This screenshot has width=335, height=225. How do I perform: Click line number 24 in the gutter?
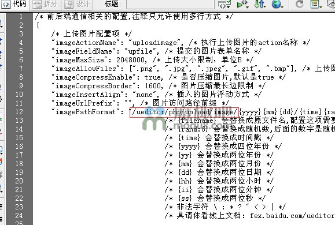click(19, 216)
